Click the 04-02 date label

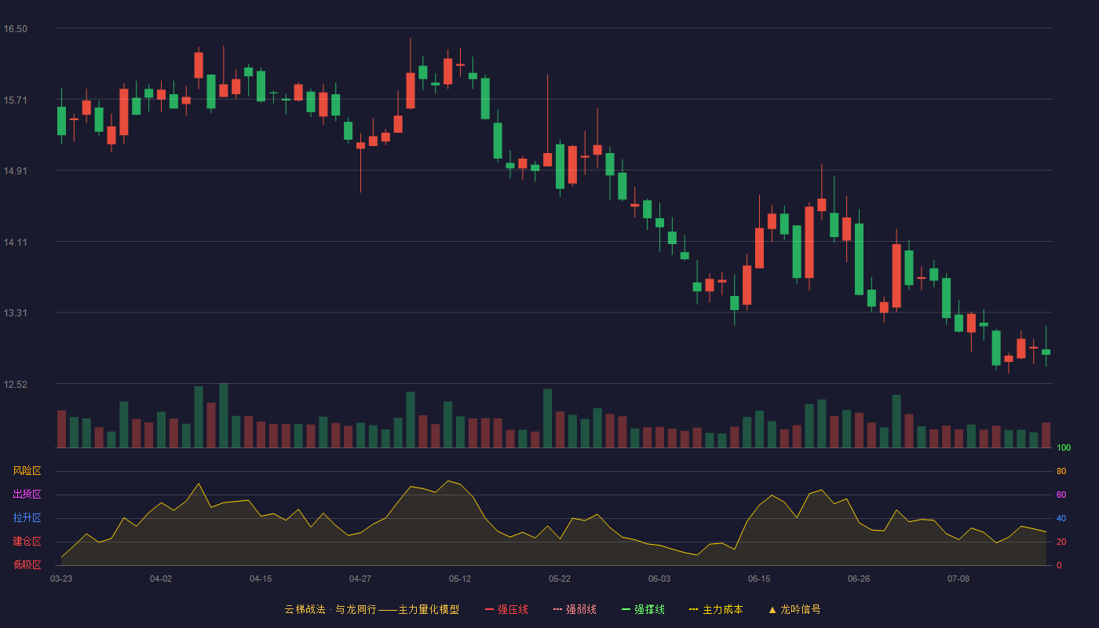coord(161,579)
